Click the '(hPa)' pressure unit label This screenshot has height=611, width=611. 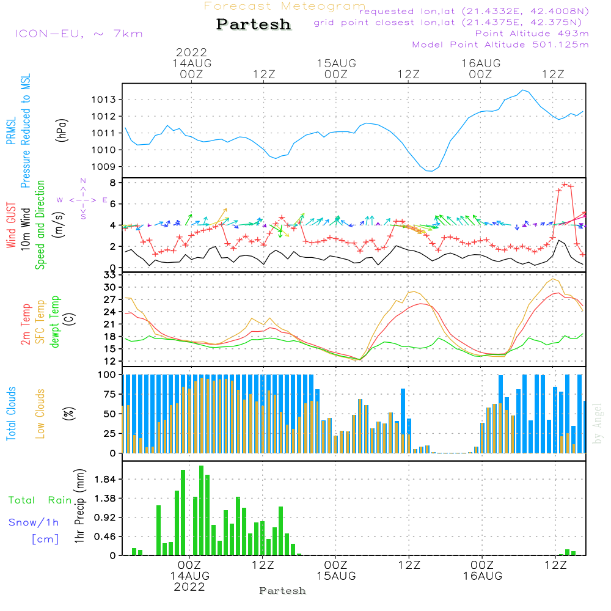[62, 131]
